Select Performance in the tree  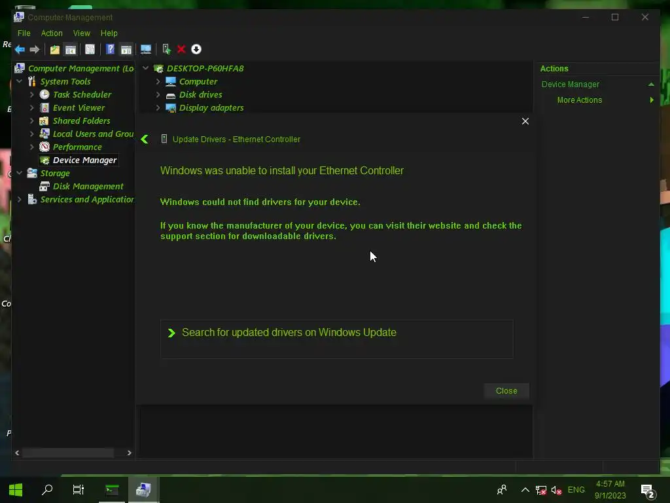tap(77, 147)
